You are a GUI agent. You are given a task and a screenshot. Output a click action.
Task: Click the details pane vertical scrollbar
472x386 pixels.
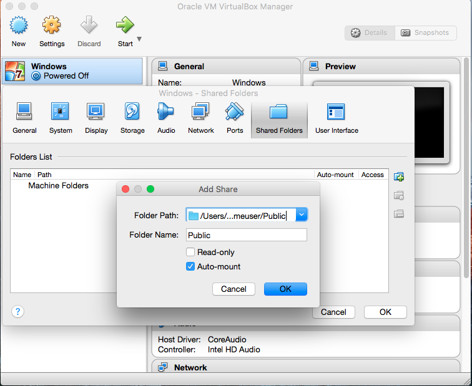pyautogui.click(x=466, y=168)
